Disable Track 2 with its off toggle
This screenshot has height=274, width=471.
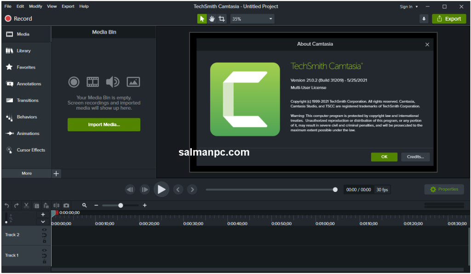(x=44, y=235)
